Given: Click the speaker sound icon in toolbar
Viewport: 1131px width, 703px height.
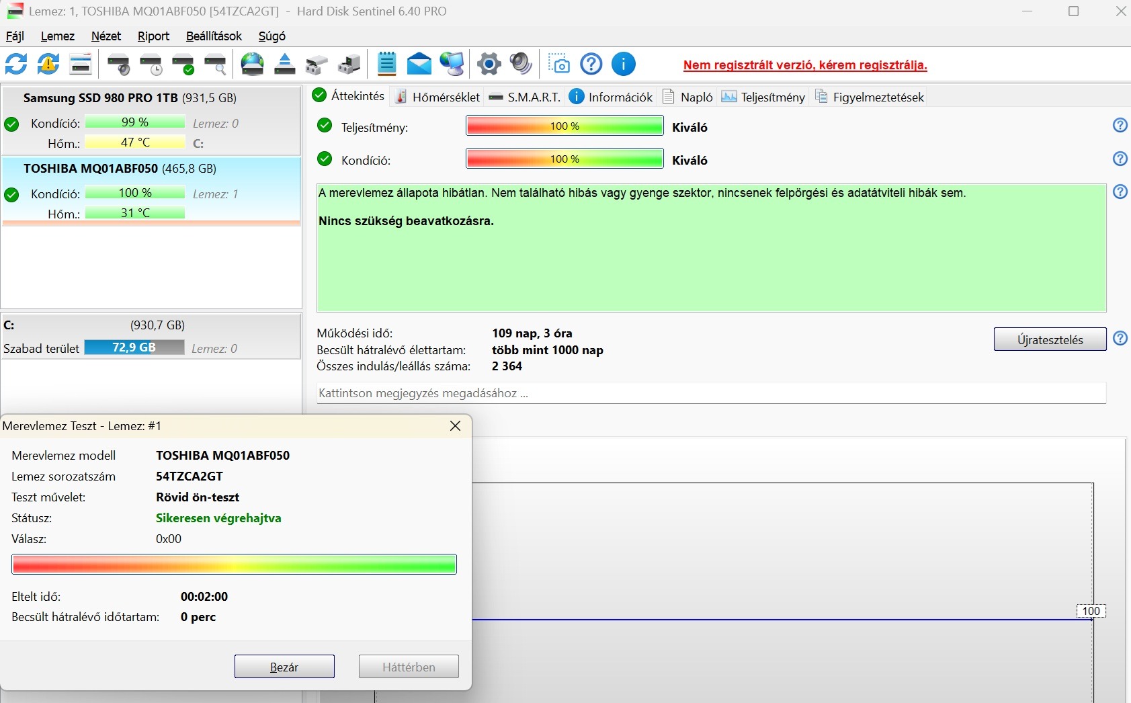Looking at the screenshot, I should (521, 65).
